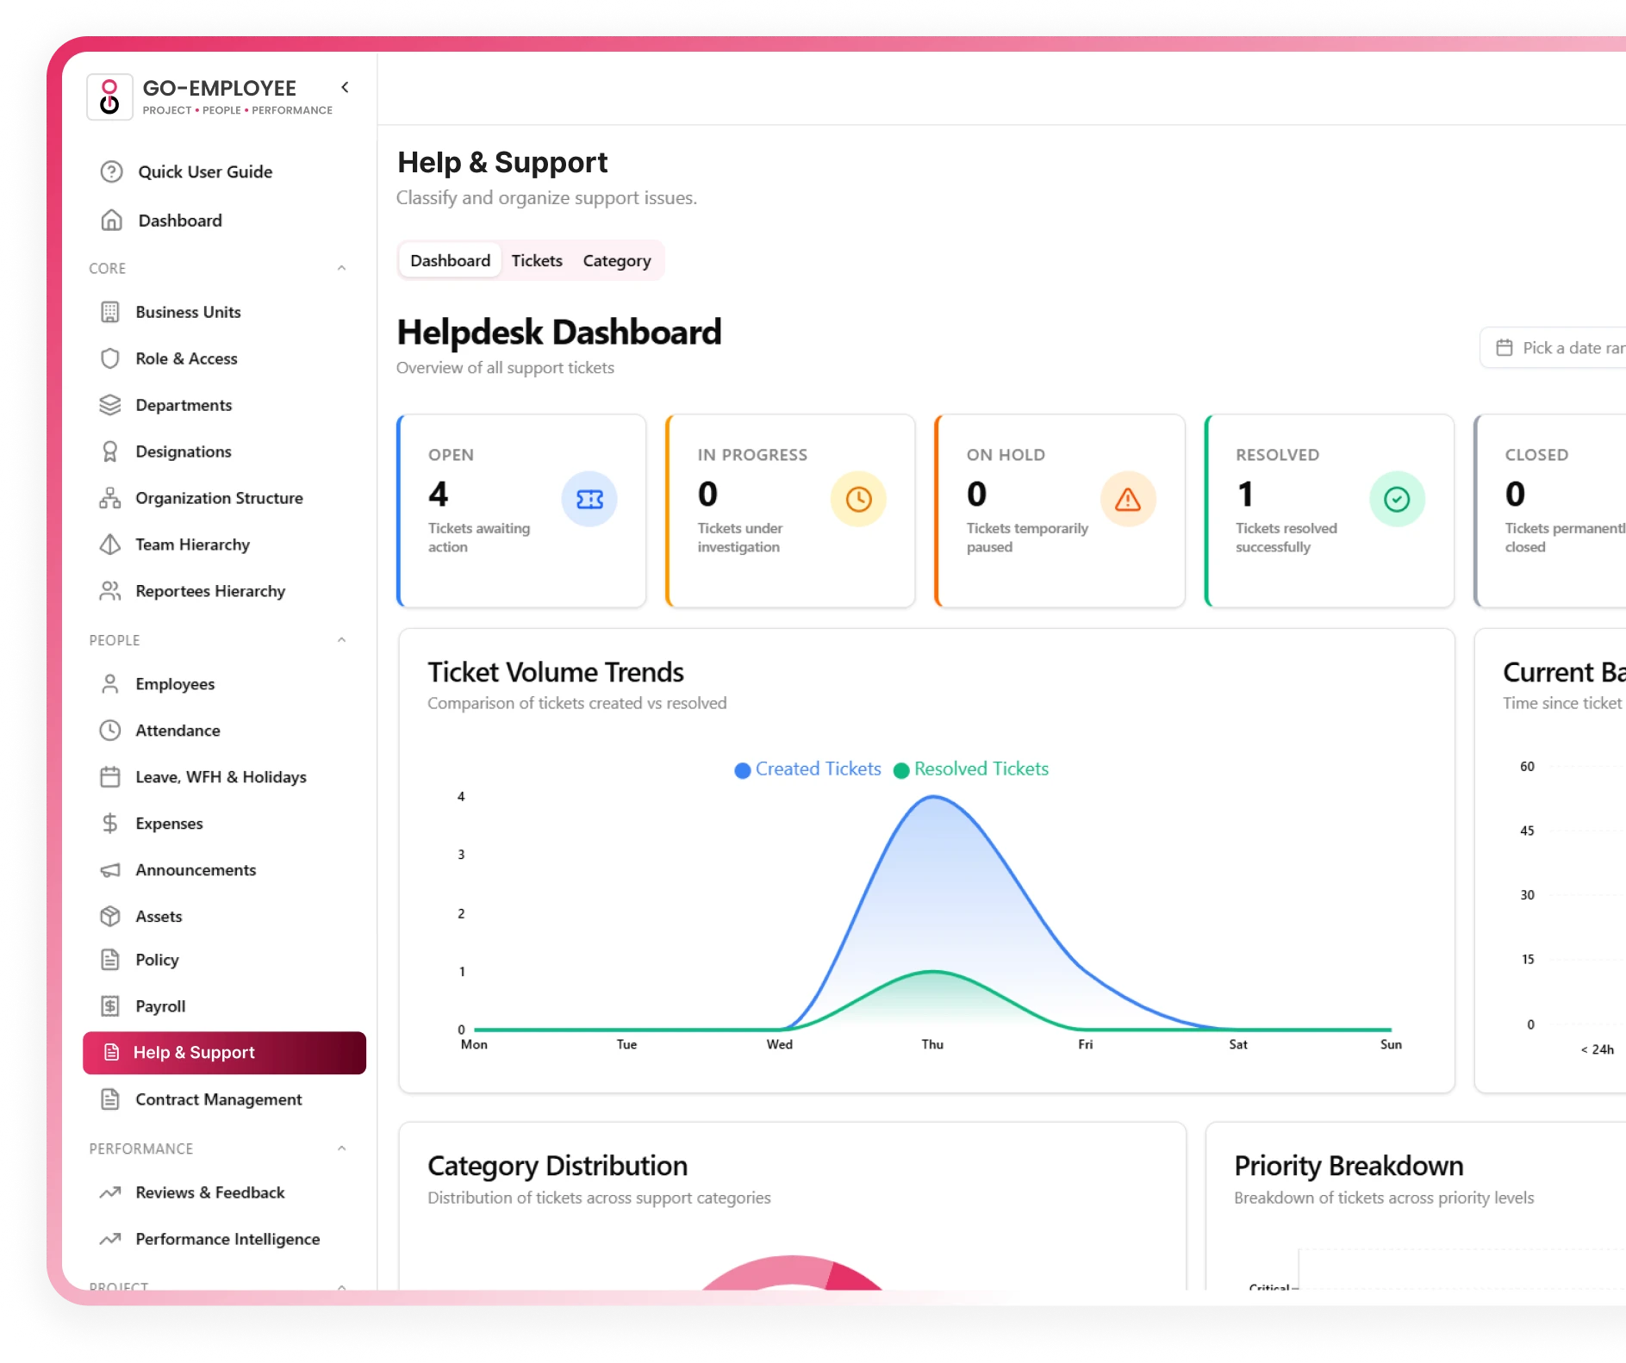Toggle the Resolved Tickets legend item
Viewport: 1626px width, 1363px height.
[x=971, y=769]
